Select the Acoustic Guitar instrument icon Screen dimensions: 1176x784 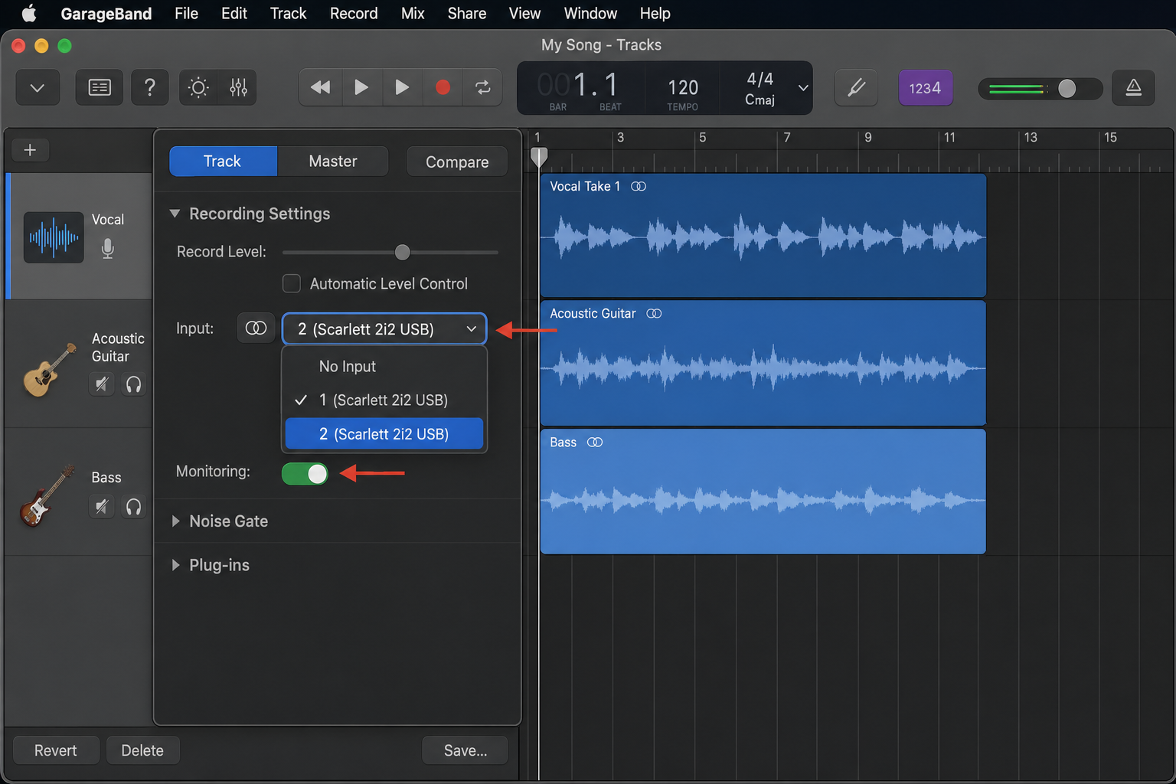[50, 370]
